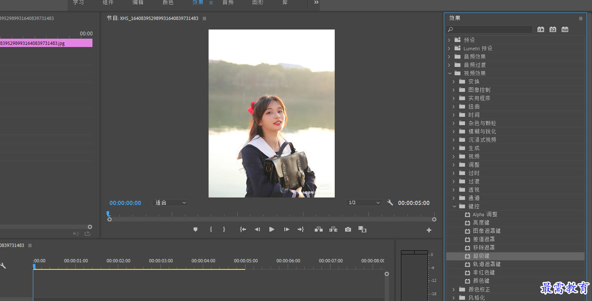Expand the 音频效果 folder
Image resolution: width=592 pixels, height=301 pixels.
pos(449,57)
